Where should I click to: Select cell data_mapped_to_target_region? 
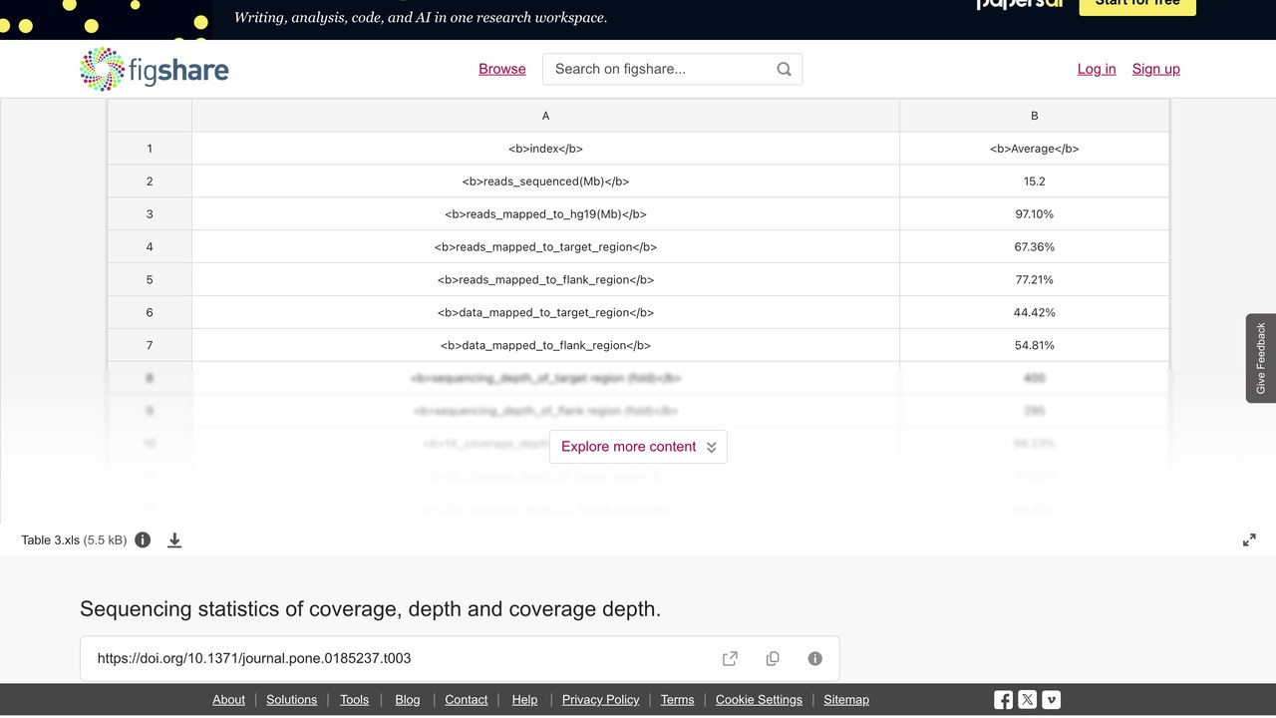click(x=545, y=313)
